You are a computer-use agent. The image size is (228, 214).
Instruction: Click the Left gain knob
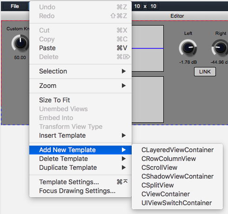click(188, 48)
